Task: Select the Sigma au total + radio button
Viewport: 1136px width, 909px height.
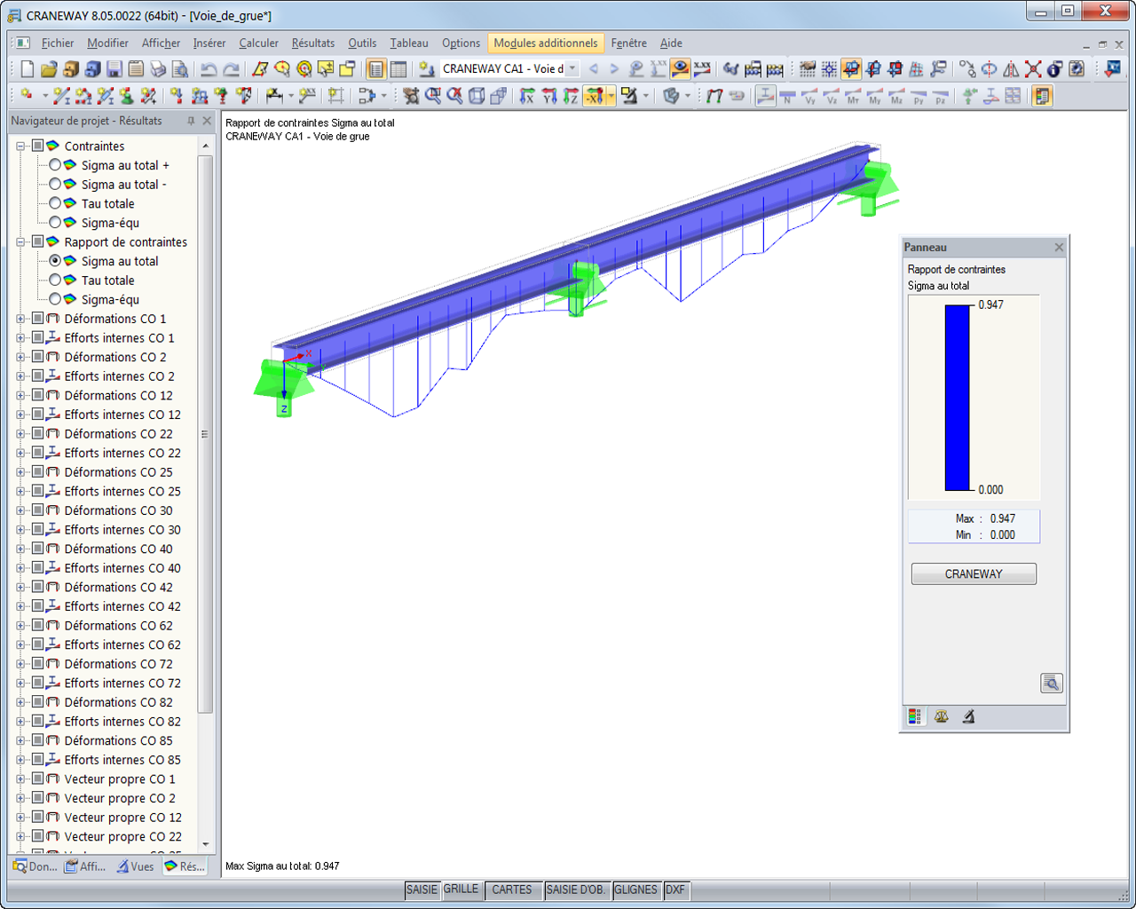Action: [55, 165]
